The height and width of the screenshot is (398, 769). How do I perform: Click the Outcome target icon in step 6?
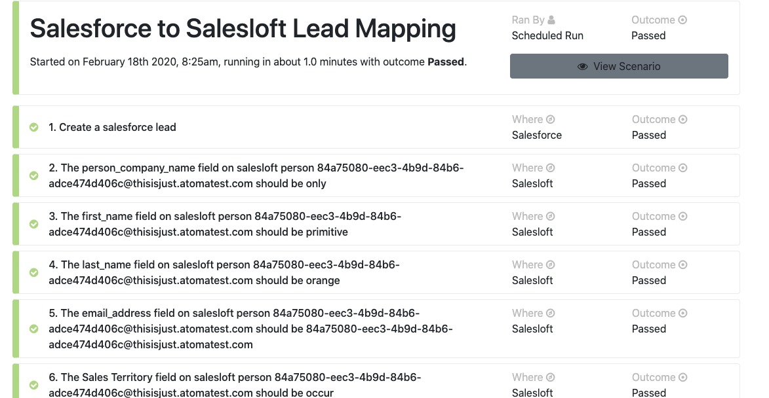pos(682,378)
